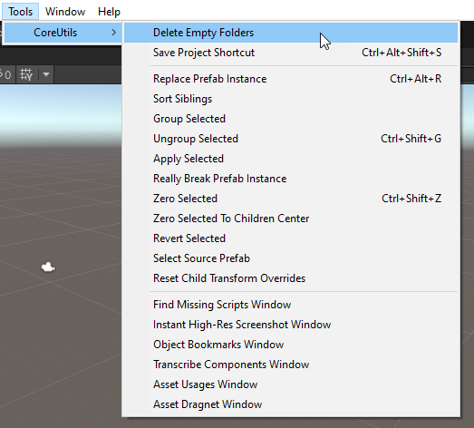
Task: Open the Window menu
Action: (65, 12)
